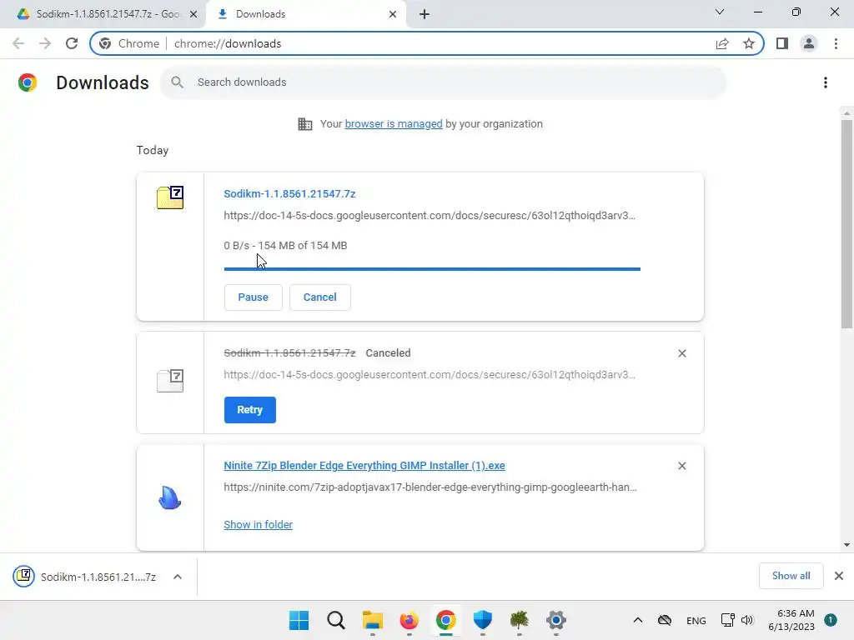Open Windows Start menu
The image size is (854, 640).
point(299,620)
